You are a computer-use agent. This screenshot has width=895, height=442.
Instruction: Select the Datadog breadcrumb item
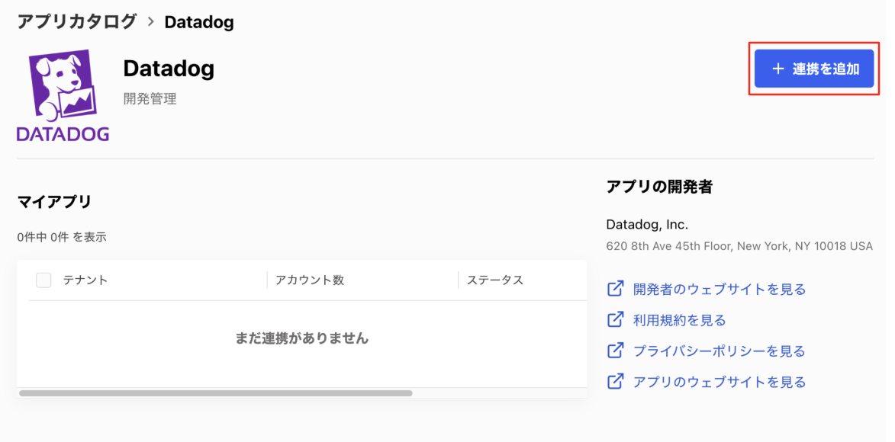(x=199, y=22)
